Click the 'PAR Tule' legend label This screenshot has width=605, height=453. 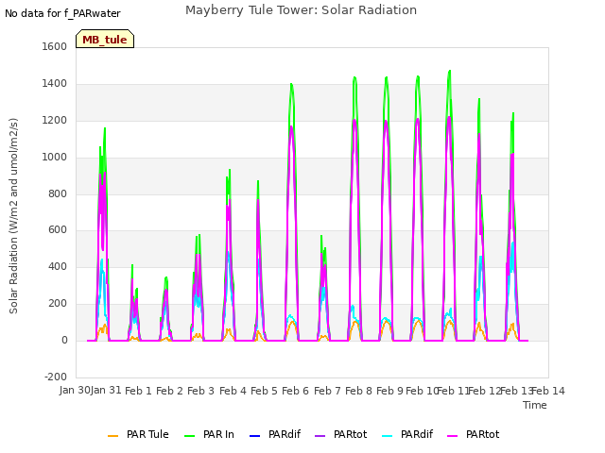(x=147, y=434)
